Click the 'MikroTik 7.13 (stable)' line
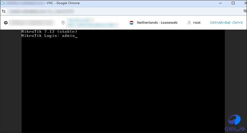This screenshot has width=247, height=133. click(49, 32)
